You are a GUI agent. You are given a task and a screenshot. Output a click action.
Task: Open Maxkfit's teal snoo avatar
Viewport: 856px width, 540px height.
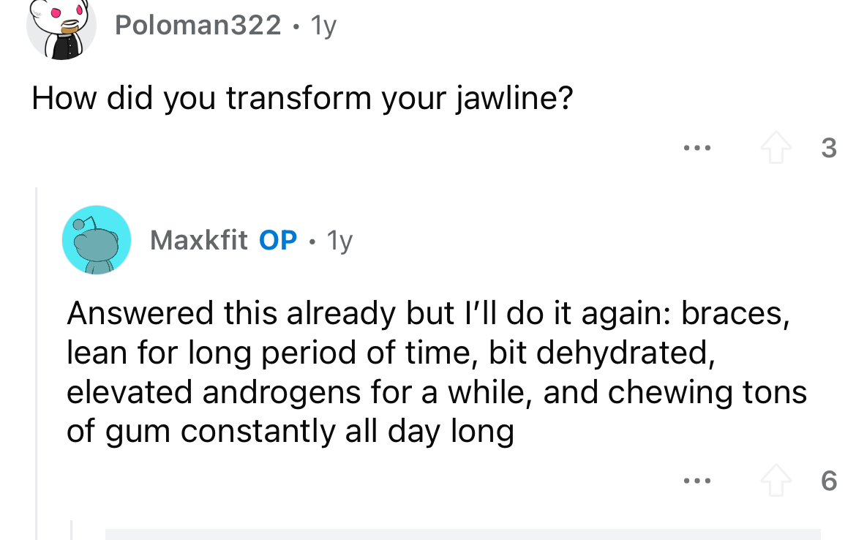[97, 240]
